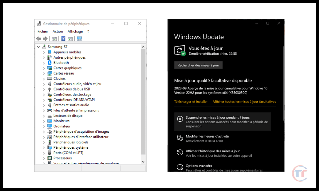Click the Windows Update vertical scrollbar
The height and width of the screenshot is (191, 319).
284,83
